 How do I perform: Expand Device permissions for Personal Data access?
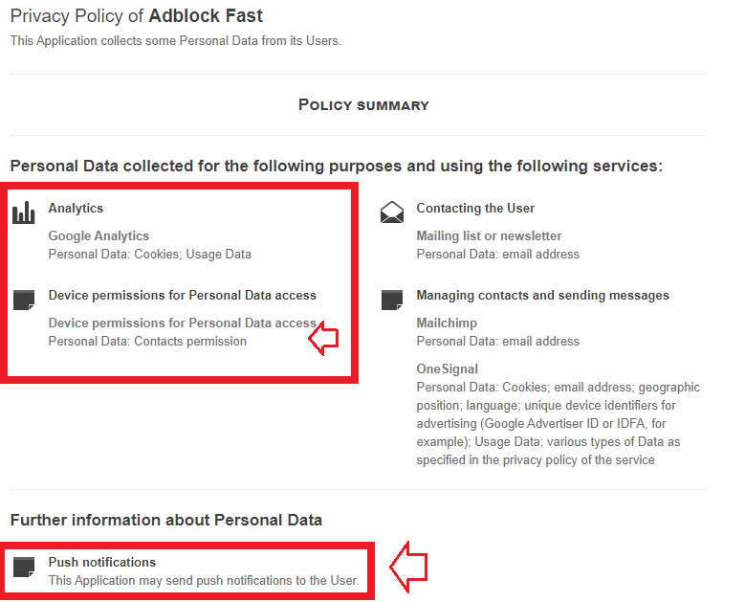pyautogui.click(x=182, y=295)
